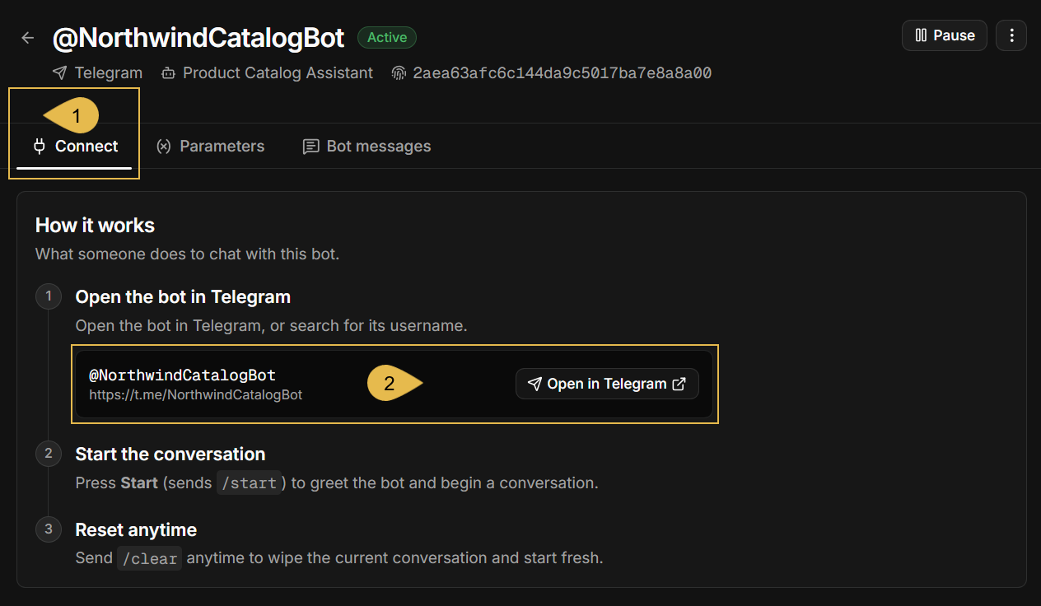Image resolution: width=1041 pixels, height=606 pixels.
Task: Switch to the Connect tab
Action: tap(74, 147)
